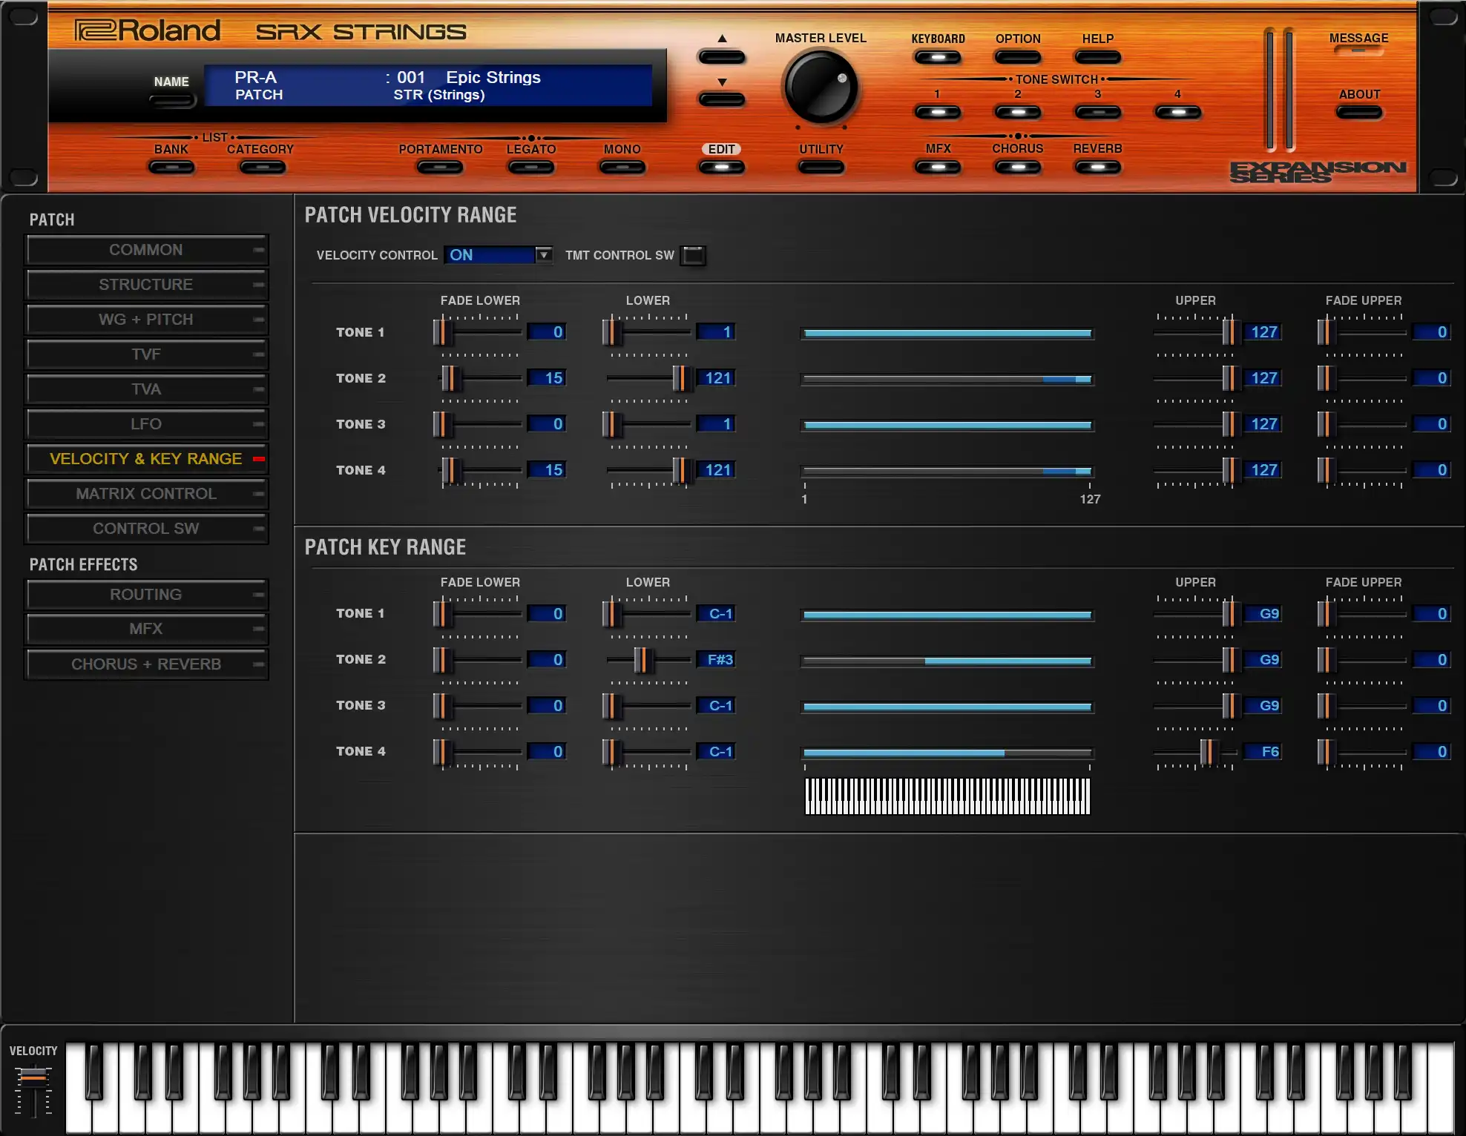Click the patch down arrow button
The height and width of the screenshot is (1136, 1466).
(721, 99)
